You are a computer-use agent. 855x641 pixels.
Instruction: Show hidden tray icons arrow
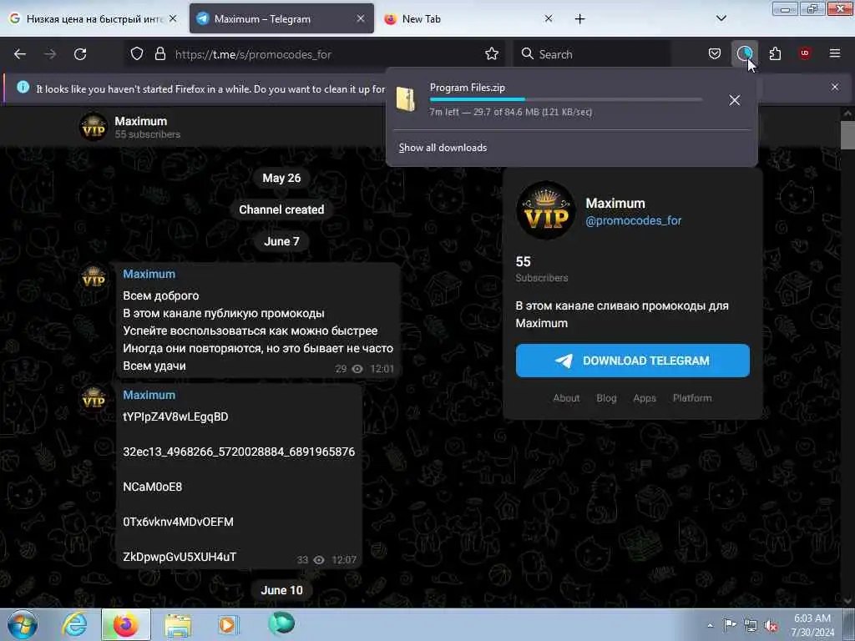(710, 625)
